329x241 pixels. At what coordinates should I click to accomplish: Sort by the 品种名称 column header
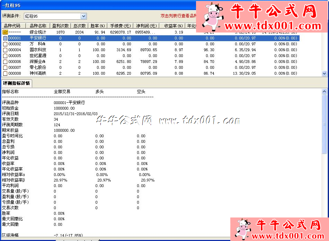coord(38,26)
